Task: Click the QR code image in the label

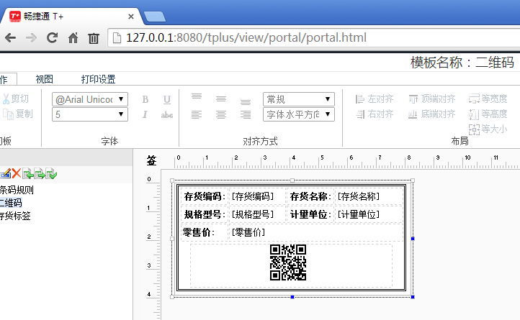Action: pos(288,262)
